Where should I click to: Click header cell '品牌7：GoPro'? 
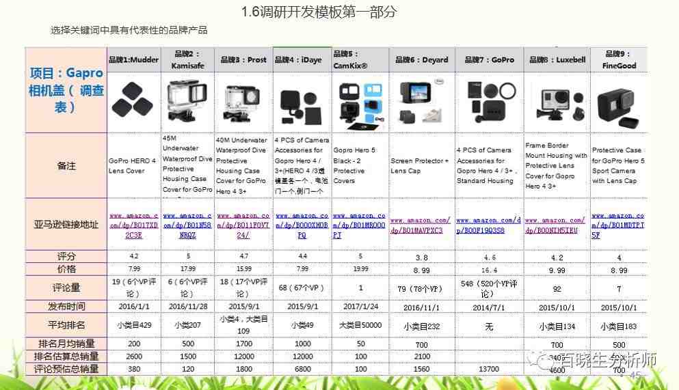[490, 59]
